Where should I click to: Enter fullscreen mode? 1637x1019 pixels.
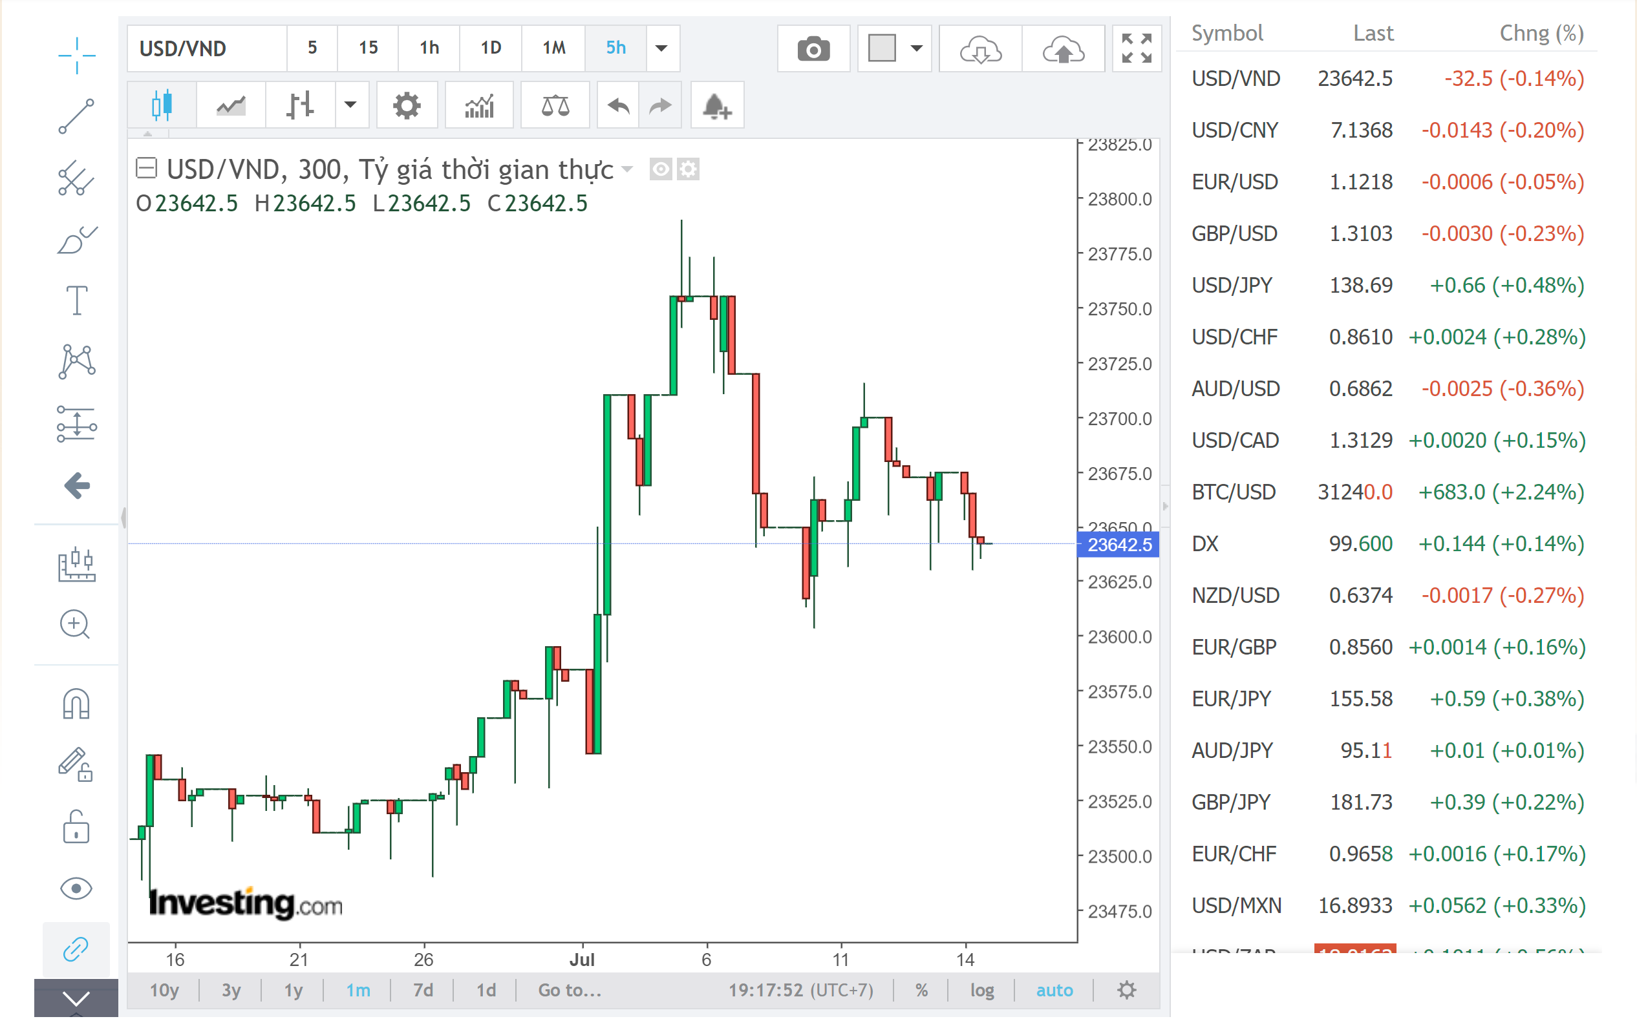point(1136,49)
